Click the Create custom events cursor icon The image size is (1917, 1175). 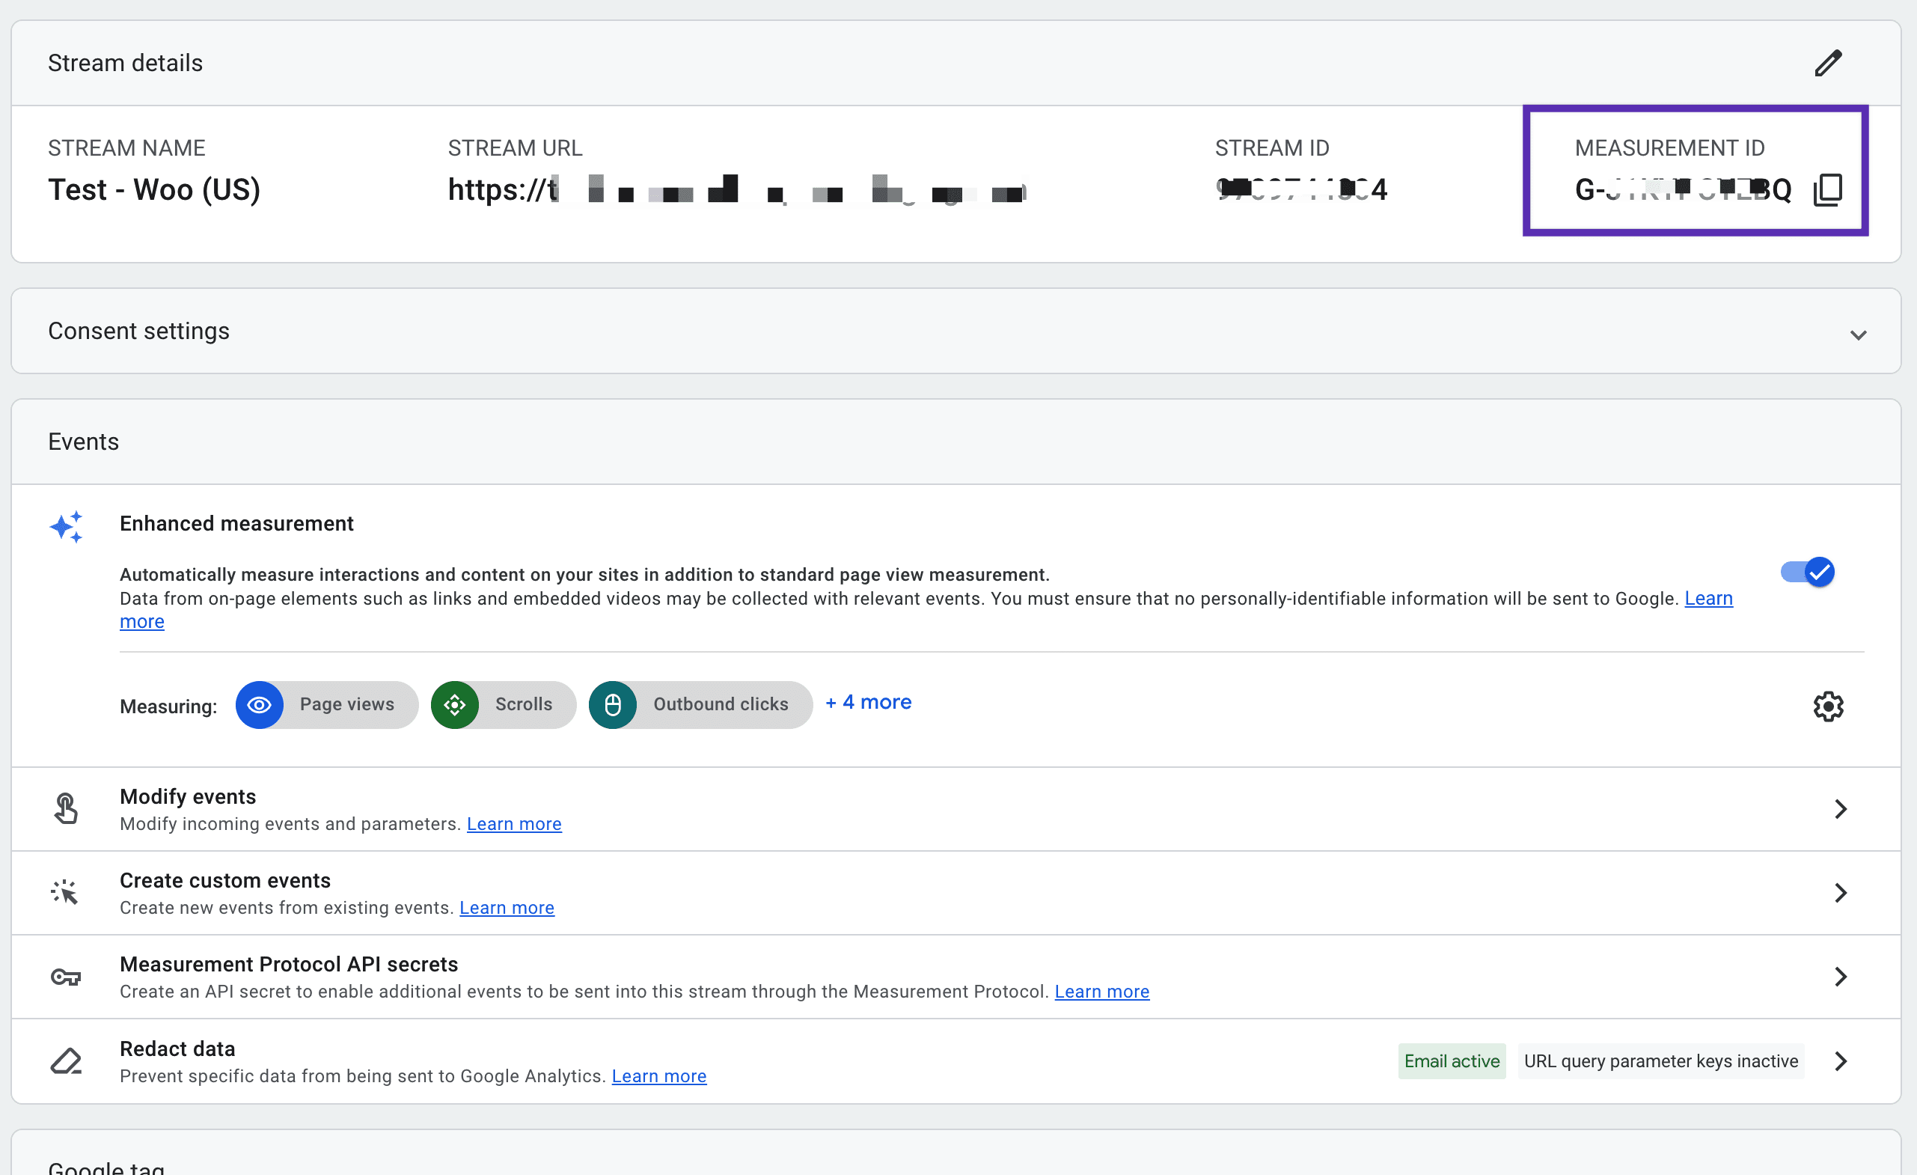coord(64,893)
